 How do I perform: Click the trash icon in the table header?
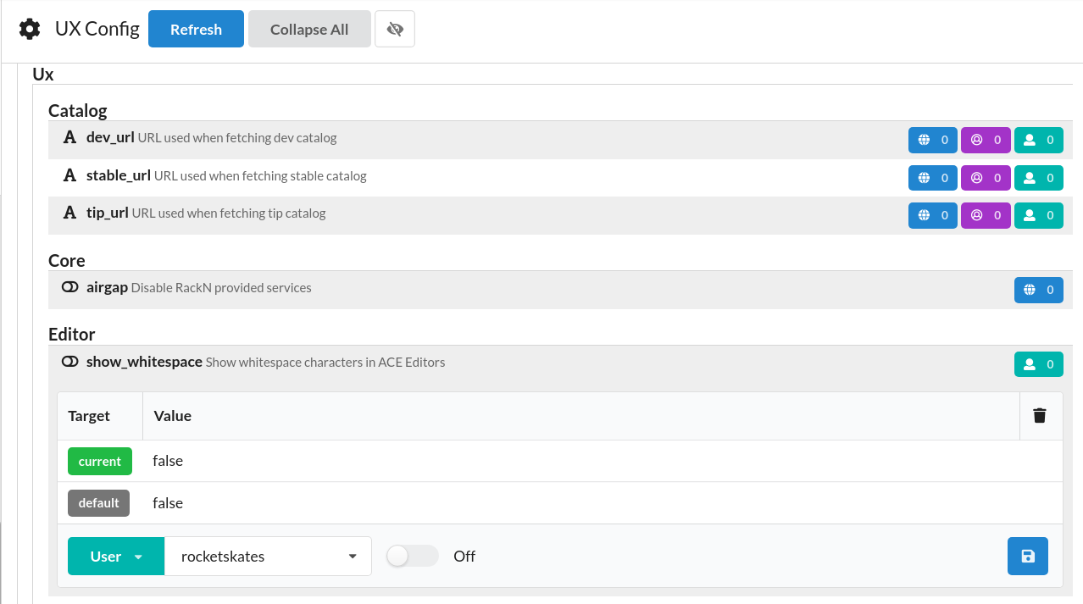pyautogui.click(x=1040, y=415)
